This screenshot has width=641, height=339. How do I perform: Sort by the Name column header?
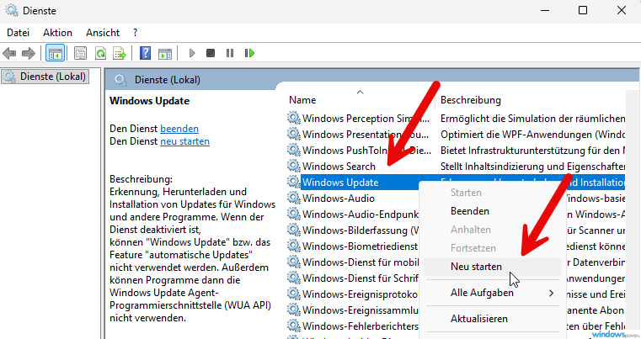click(302, 100)
